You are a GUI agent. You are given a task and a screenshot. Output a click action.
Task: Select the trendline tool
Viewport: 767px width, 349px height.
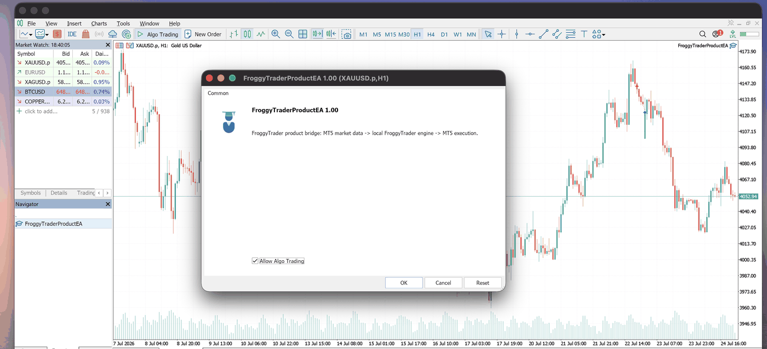tap(543, 34)
